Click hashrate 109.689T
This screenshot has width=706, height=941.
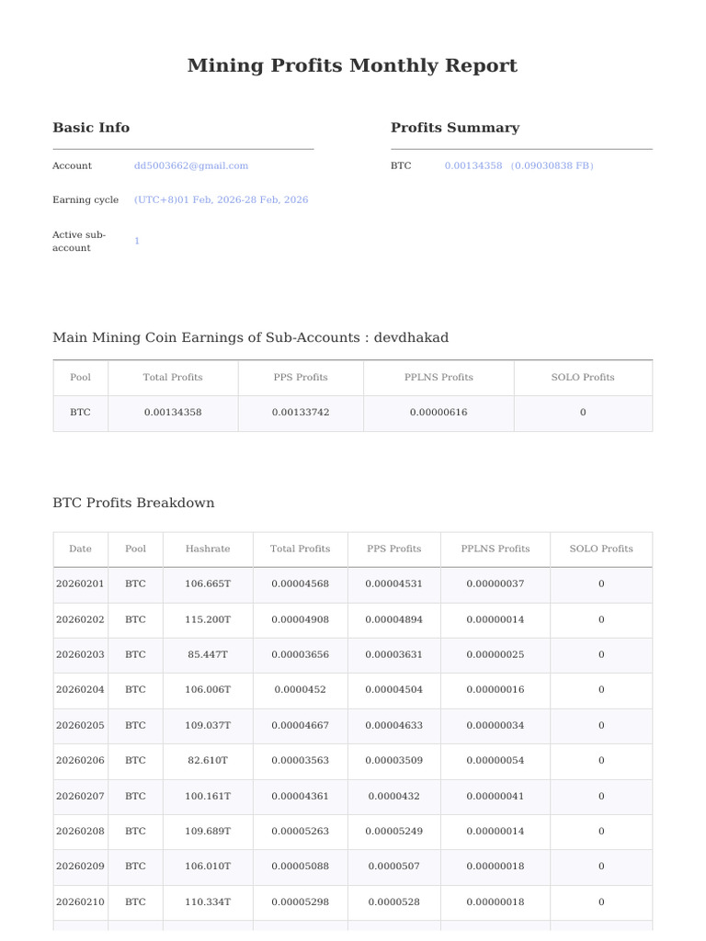(208, 831)
